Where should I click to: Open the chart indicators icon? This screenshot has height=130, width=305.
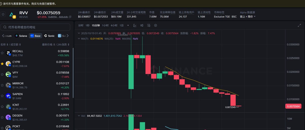[x=149, y=25]
